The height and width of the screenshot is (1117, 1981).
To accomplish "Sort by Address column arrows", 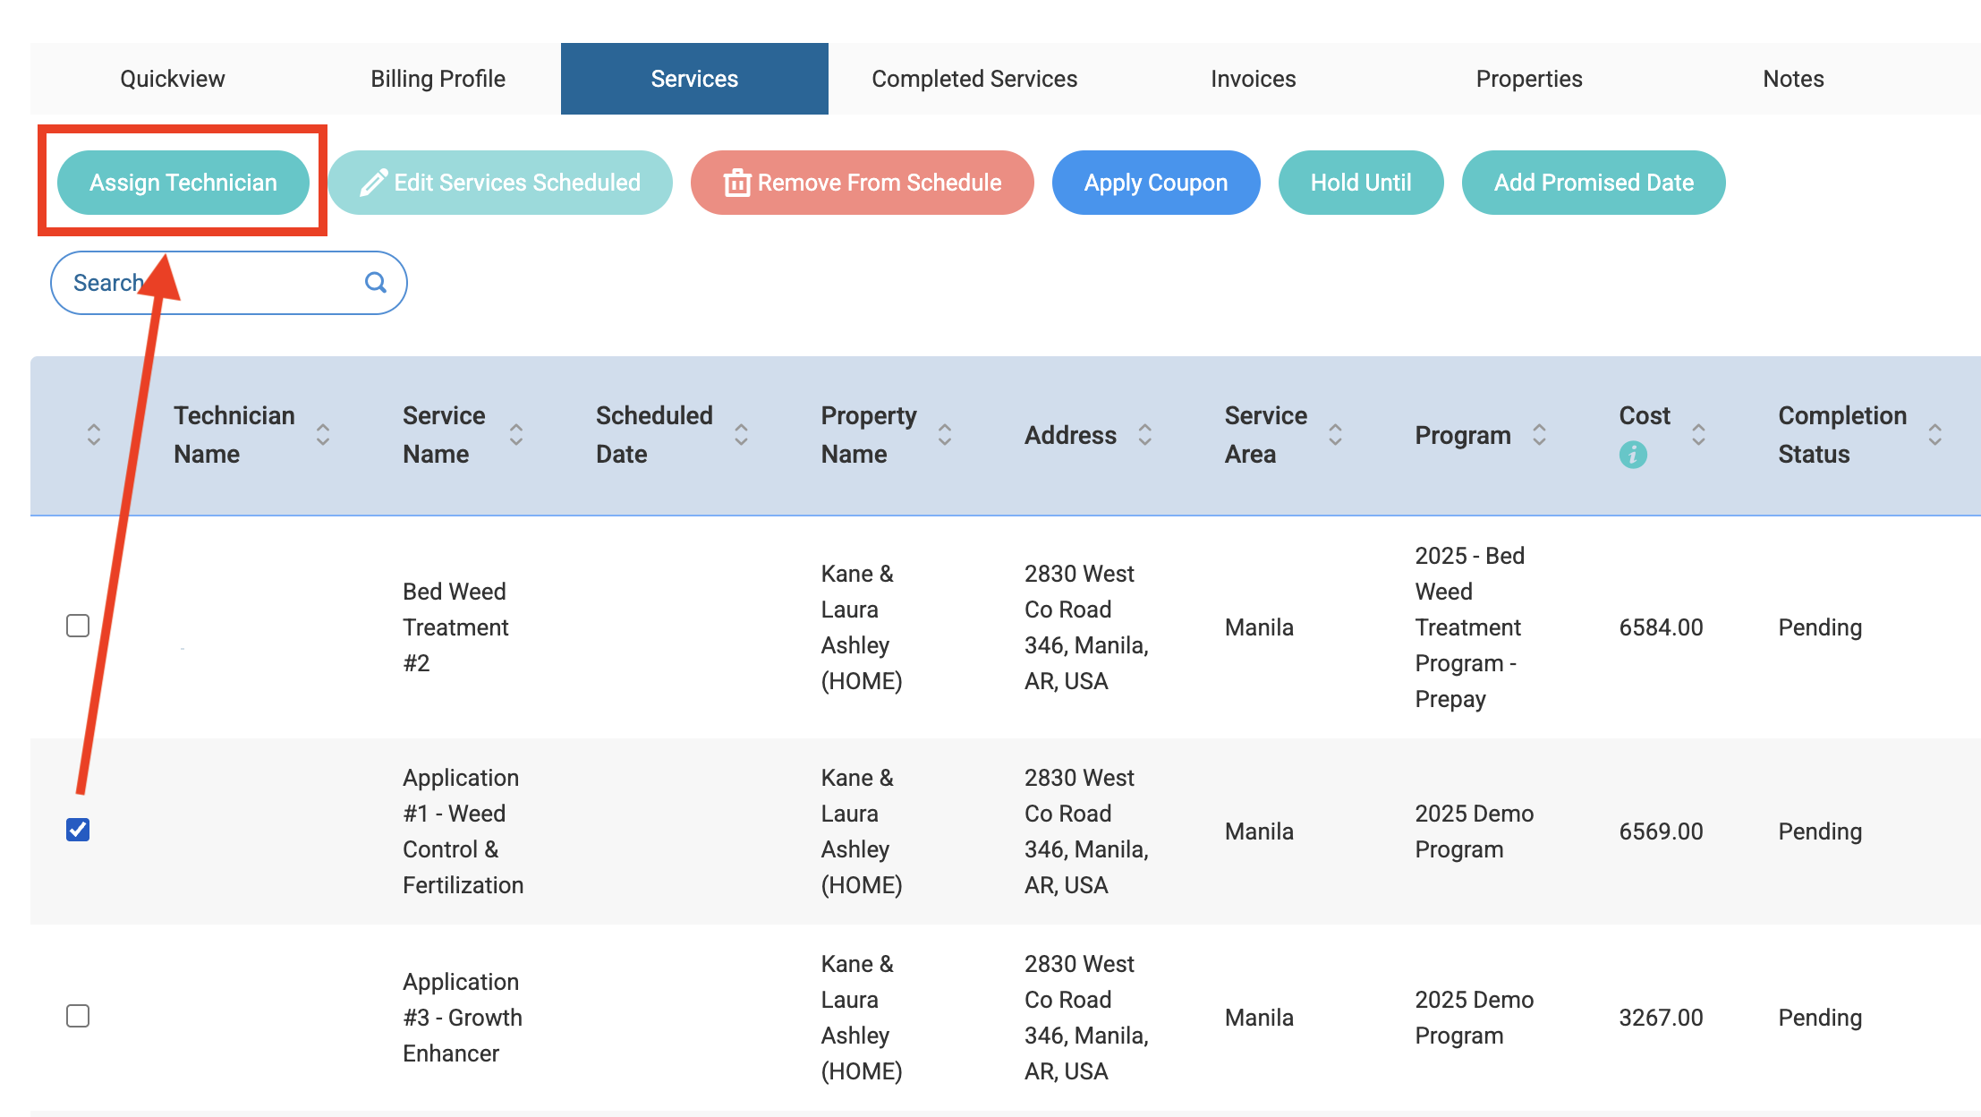I will coord(1144,435).
